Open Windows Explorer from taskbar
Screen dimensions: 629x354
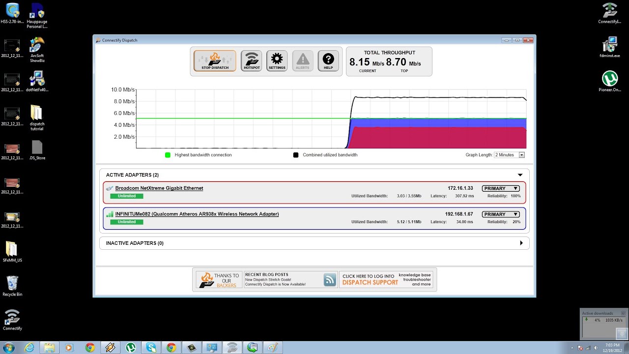[50, 348]
